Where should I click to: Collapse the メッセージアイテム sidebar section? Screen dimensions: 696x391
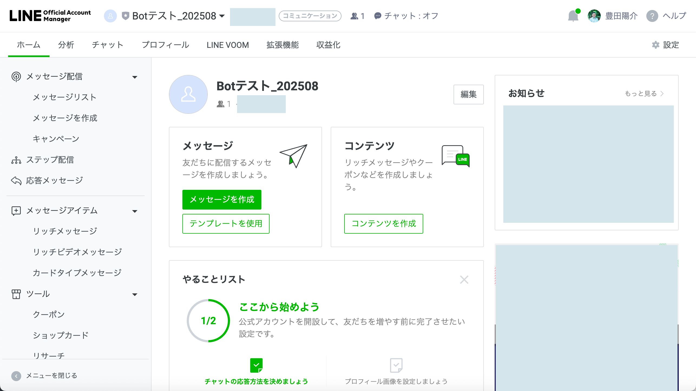135,211
